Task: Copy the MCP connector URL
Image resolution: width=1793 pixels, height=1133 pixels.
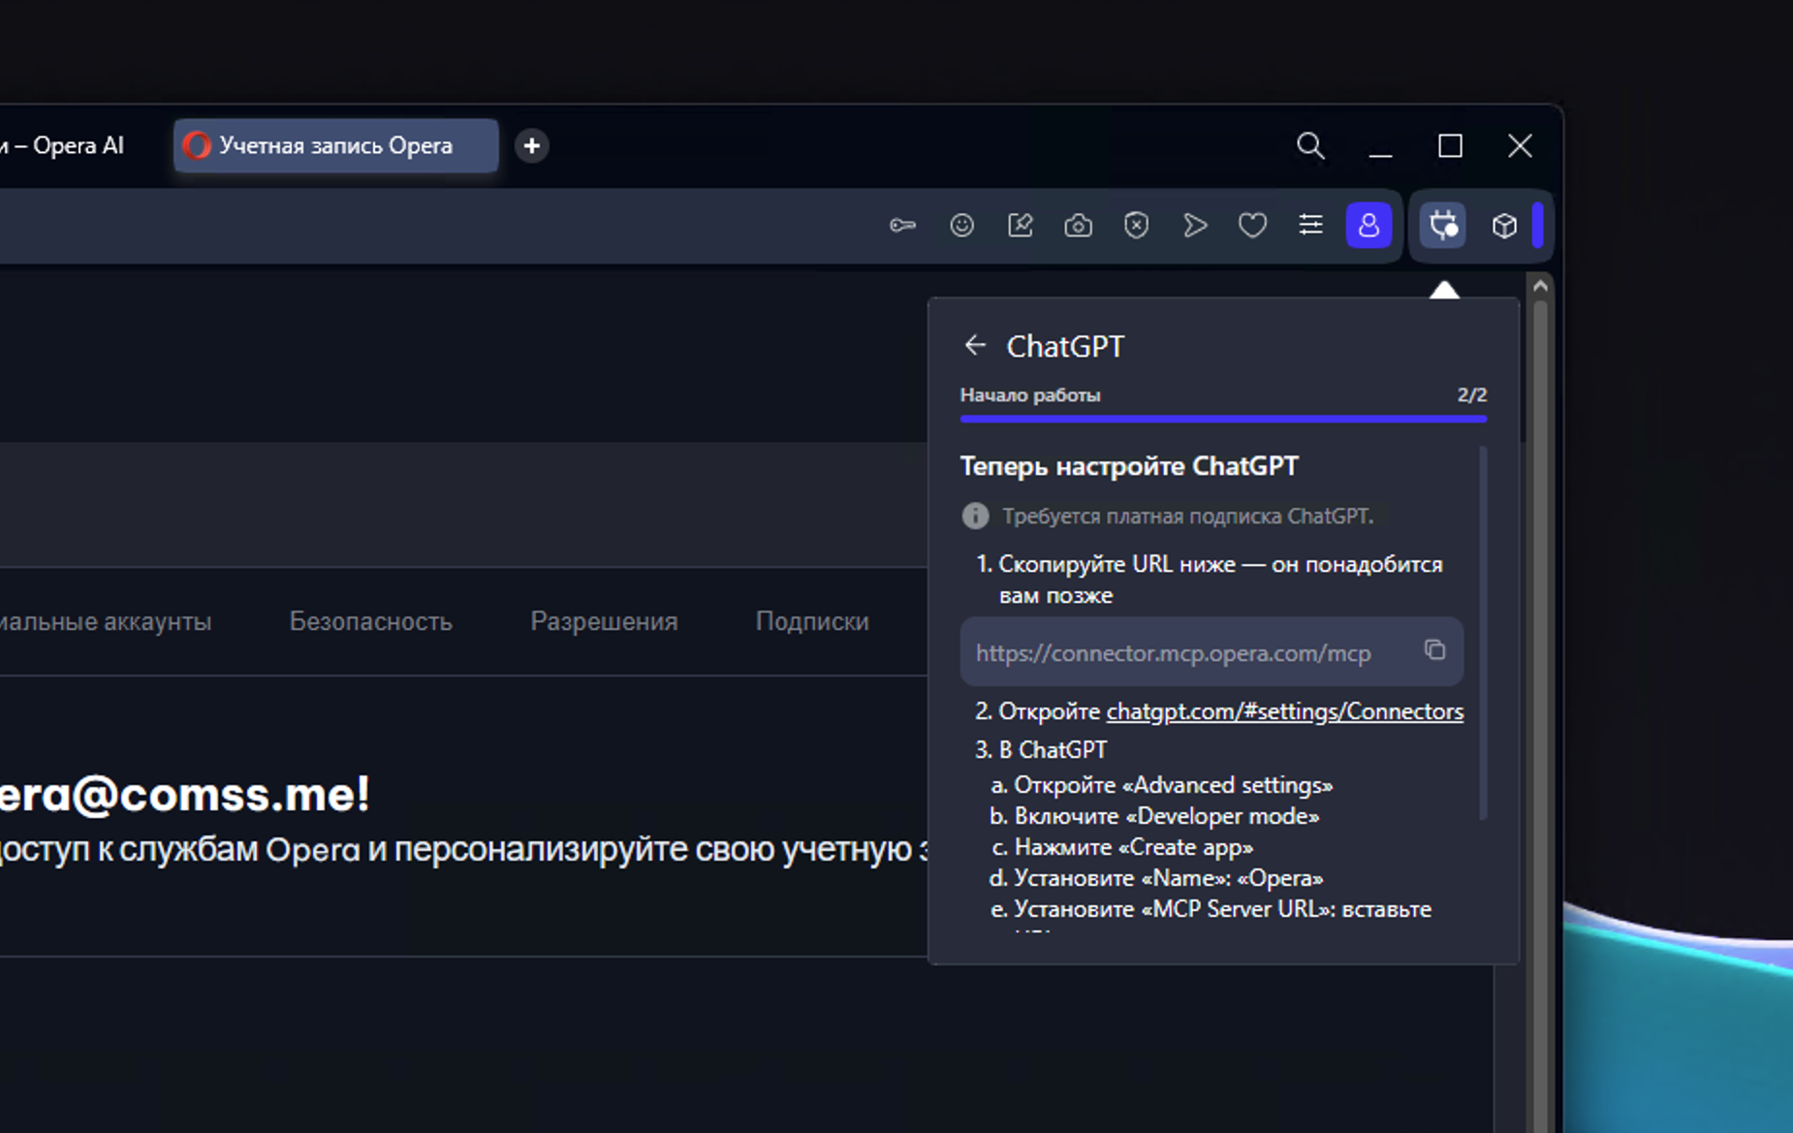Action: pos(1434,650)
